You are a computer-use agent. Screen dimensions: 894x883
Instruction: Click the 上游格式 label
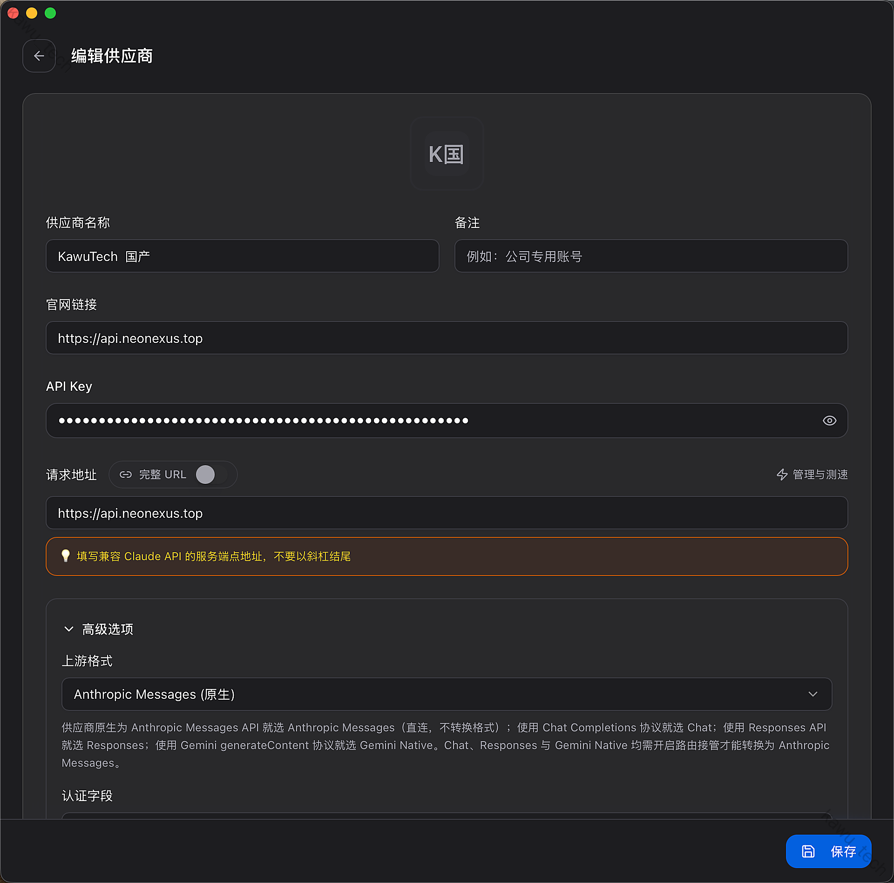[x=87, y=661]
